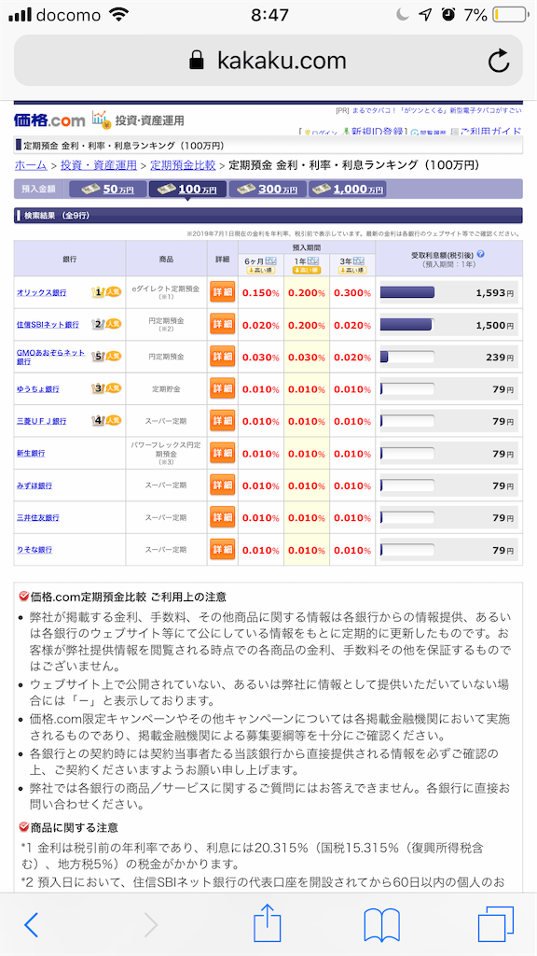Click the No.3 人気 badge on ゆうちょ銀行
537x956 pixels.
click(106, 388)
